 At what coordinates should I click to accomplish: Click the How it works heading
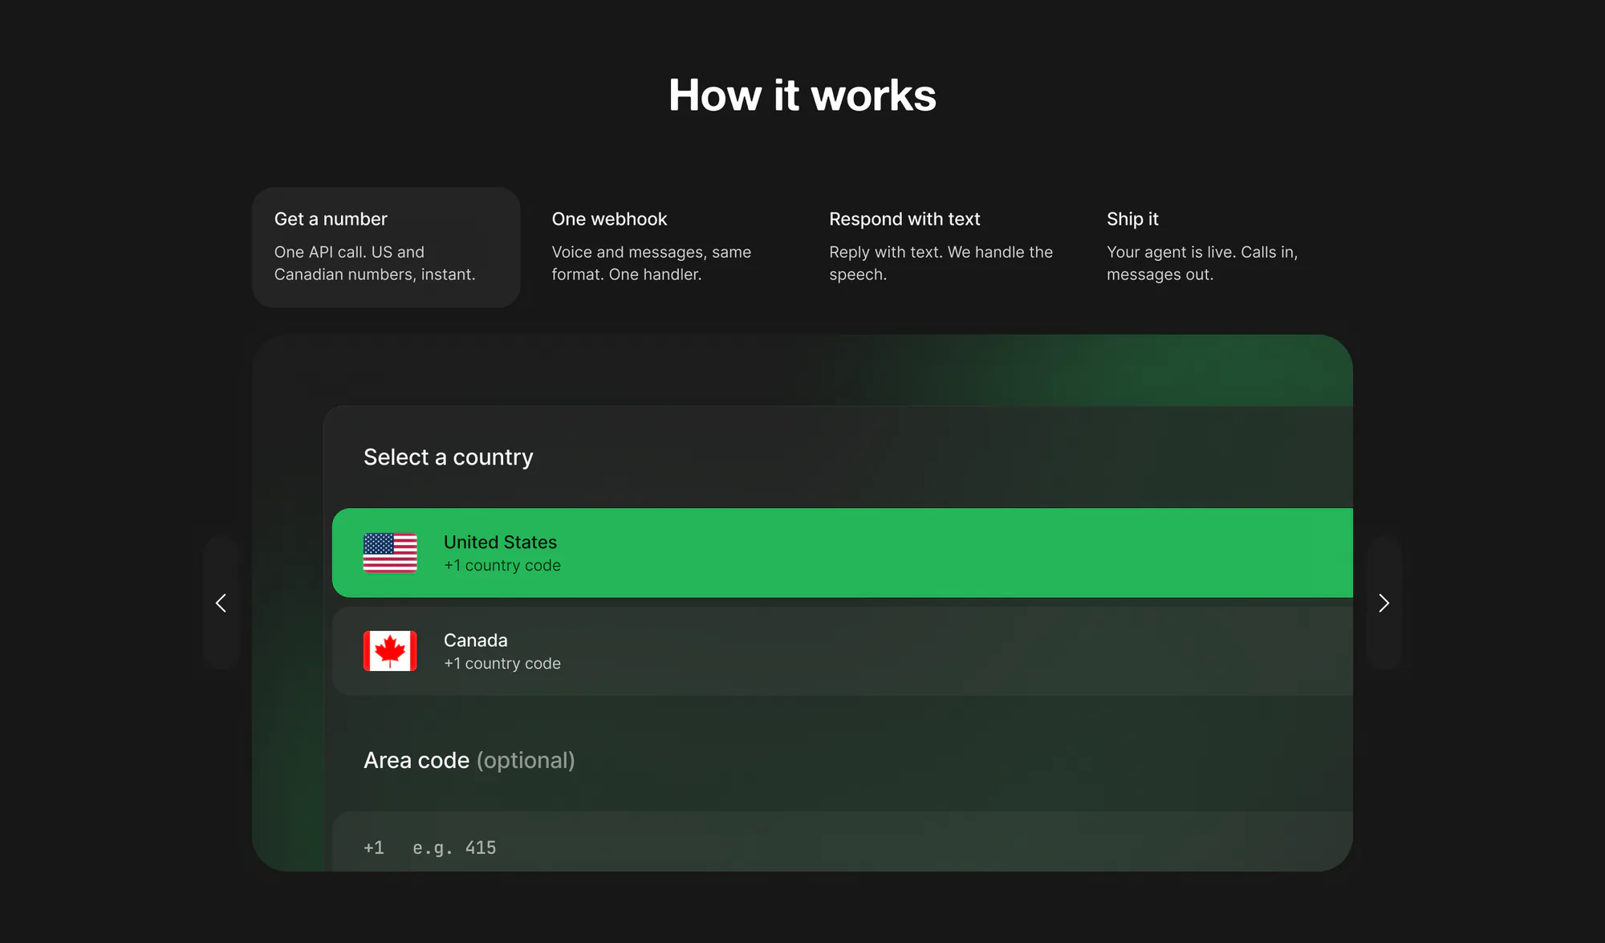click(802, 96)
